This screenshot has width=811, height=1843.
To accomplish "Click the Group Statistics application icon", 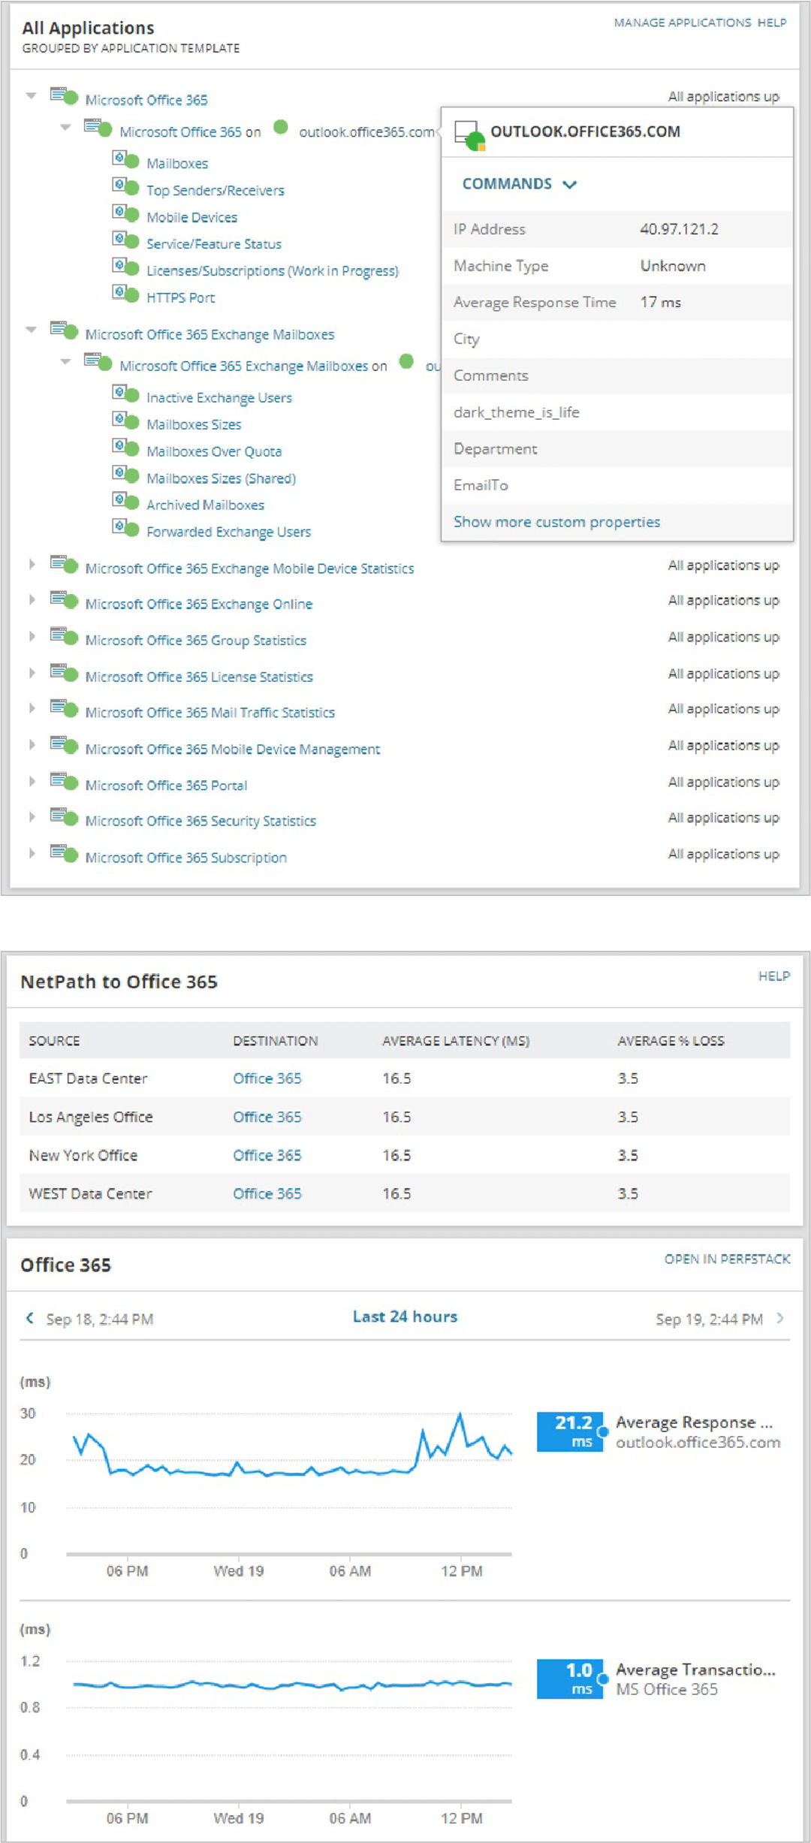I will point(65,636).
